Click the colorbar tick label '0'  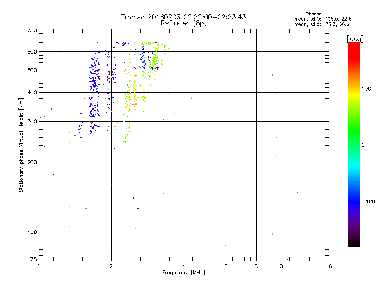click(363, 145)
